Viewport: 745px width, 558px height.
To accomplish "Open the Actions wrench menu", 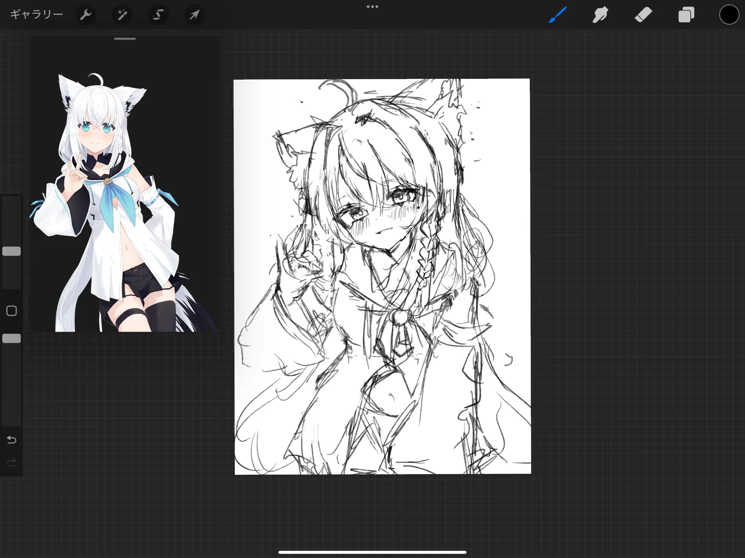I will tap(86, 15).
